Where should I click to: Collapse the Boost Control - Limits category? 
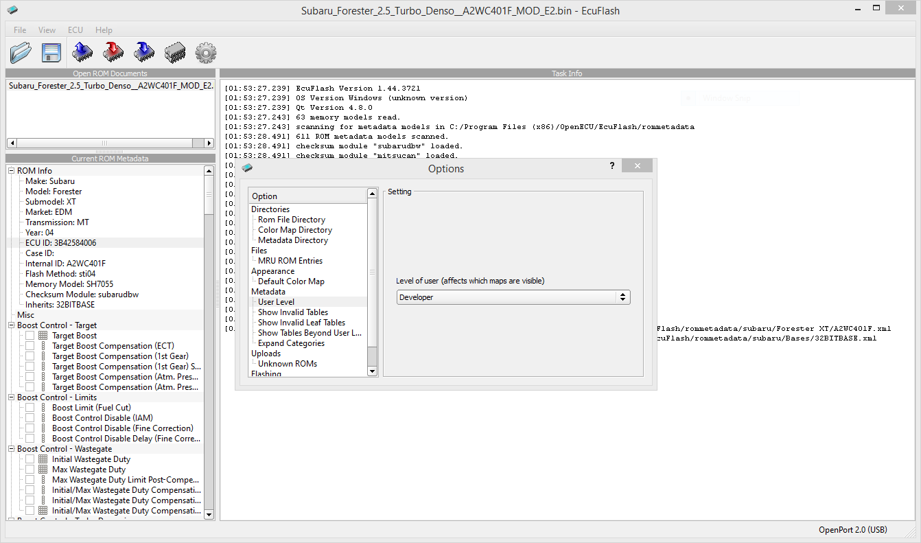[x=12, y=397]
